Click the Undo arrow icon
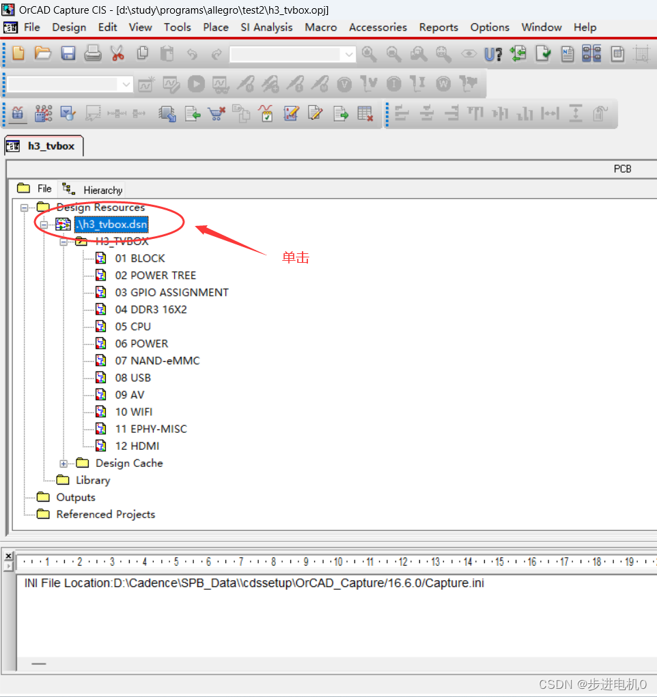Screen dimensions: 657x697 click(192, 54)
